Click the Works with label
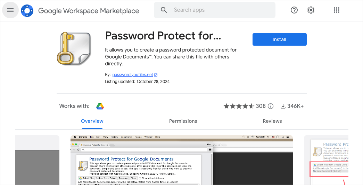The height and width of the screenshot is (185, 363). 74,106
